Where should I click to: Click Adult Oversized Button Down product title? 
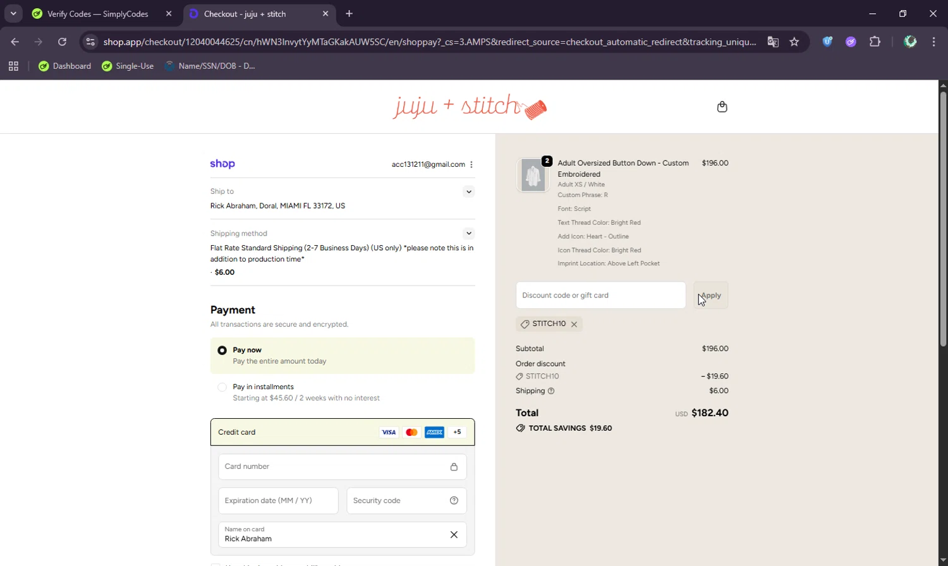tap(623, 168)
